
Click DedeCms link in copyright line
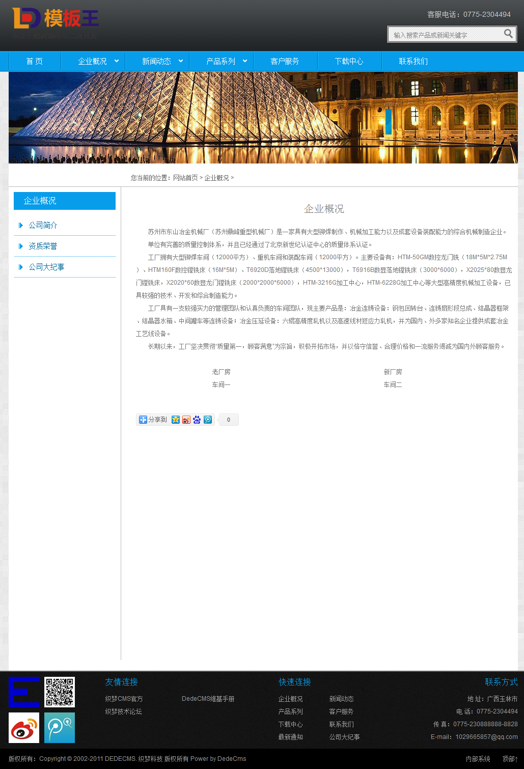pos(232,759)
